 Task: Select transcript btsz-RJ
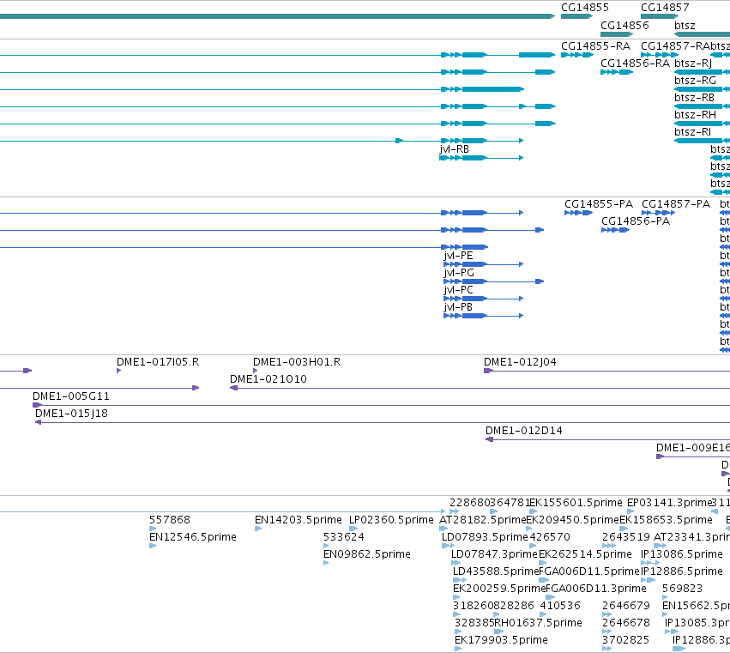coord(702,72)
